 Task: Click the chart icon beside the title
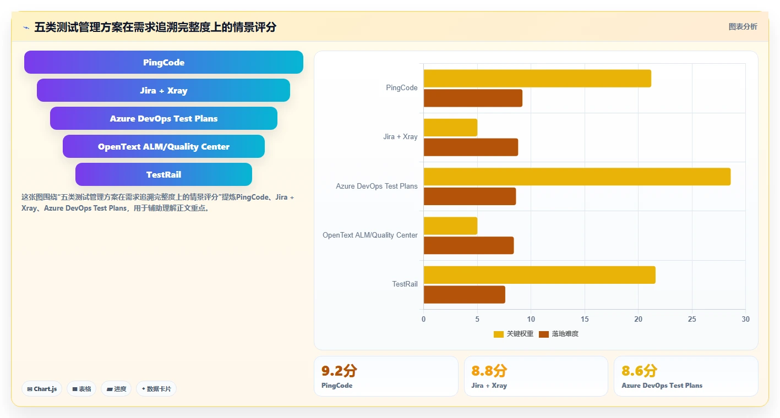click(26, 27)
